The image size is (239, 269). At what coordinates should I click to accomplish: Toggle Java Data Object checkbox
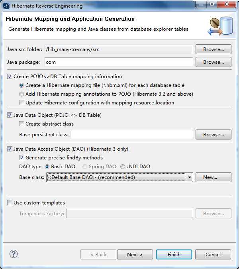click(10, 115)
